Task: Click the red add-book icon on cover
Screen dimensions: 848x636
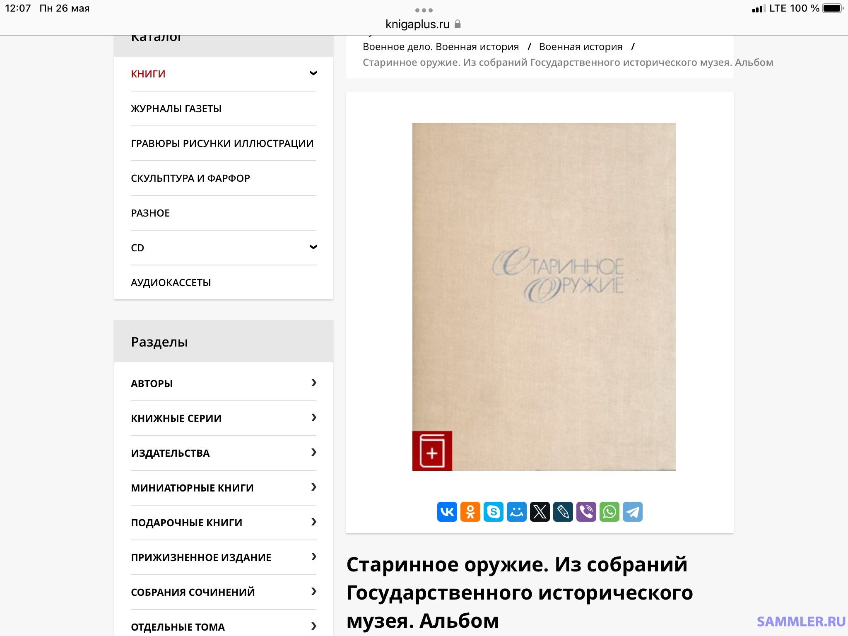Action: 432,451
